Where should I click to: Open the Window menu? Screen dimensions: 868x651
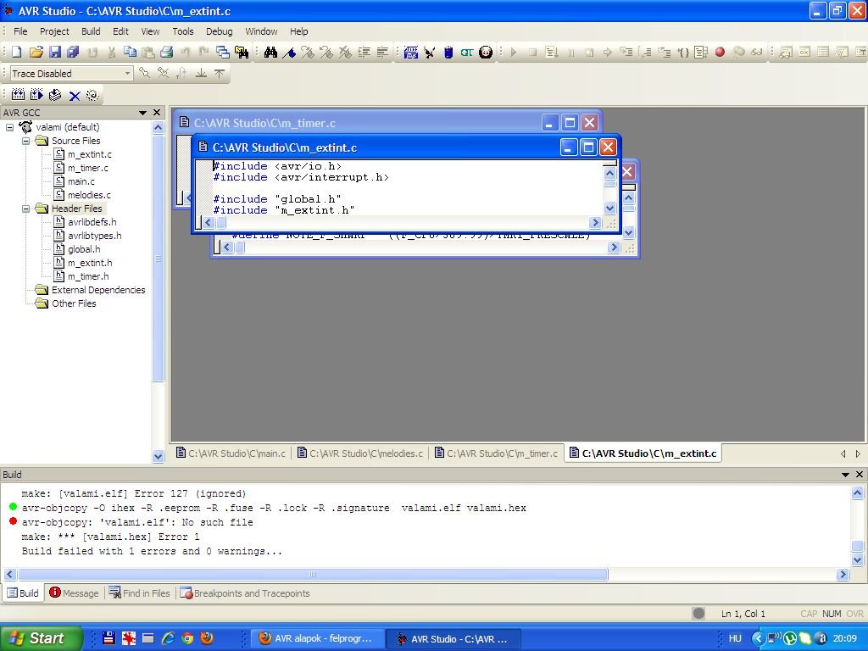pos(261,31)
